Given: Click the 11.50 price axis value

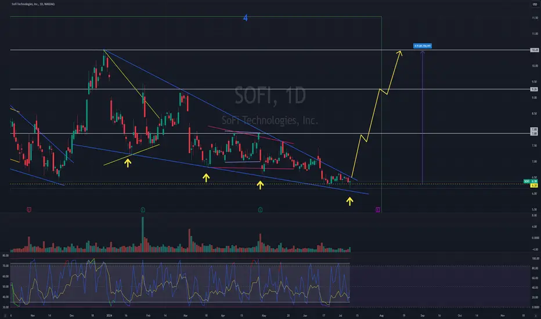Looking at the screenshot, I should click(x=535, y=17).
